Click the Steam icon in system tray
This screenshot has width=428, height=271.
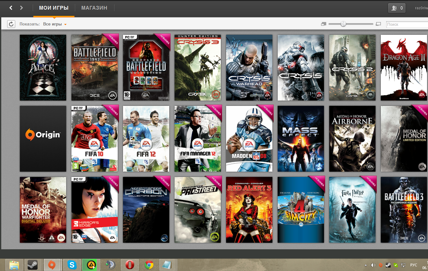pyautogui.click(x=388, y=265)
